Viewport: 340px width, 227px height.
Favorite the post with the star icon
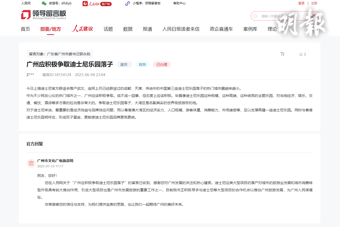tap(301, 55)
